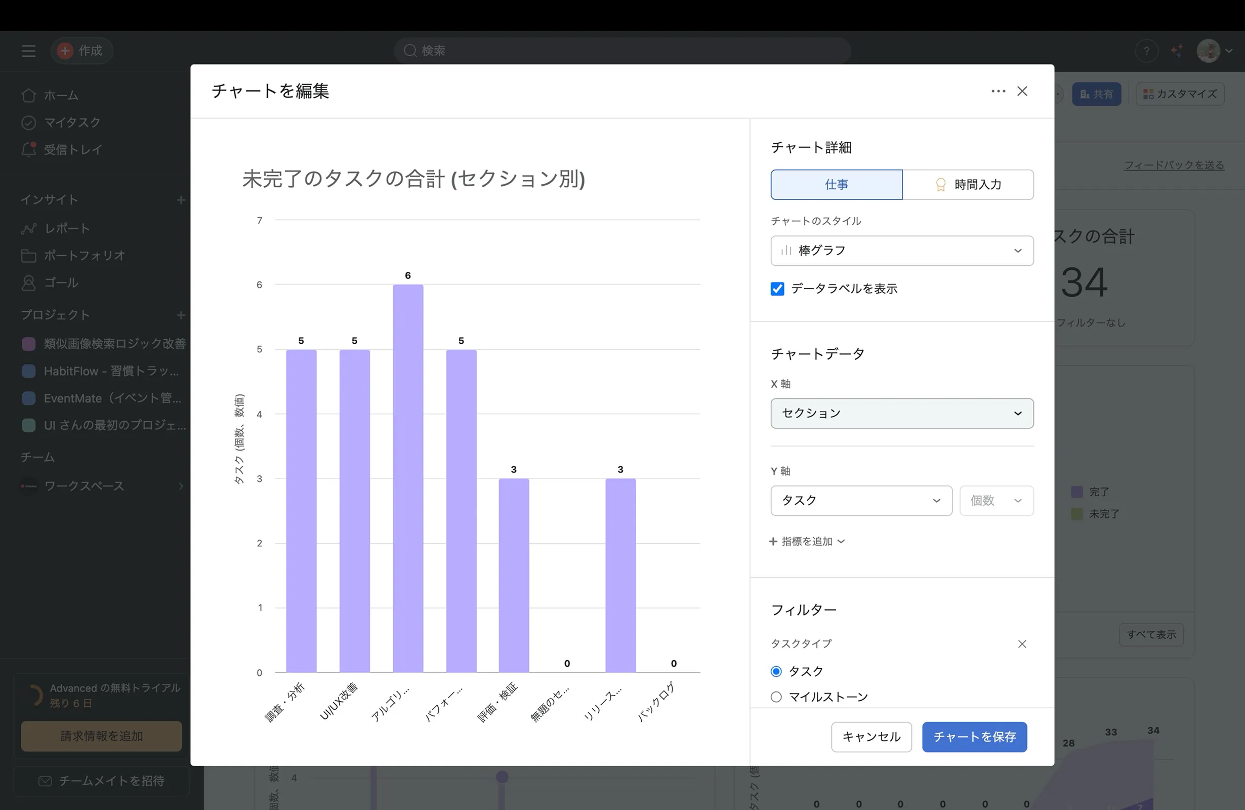This screenshot has height=810, width=1245.
Task: Click the リリース… bar with value 3
Action: (620, 575)
